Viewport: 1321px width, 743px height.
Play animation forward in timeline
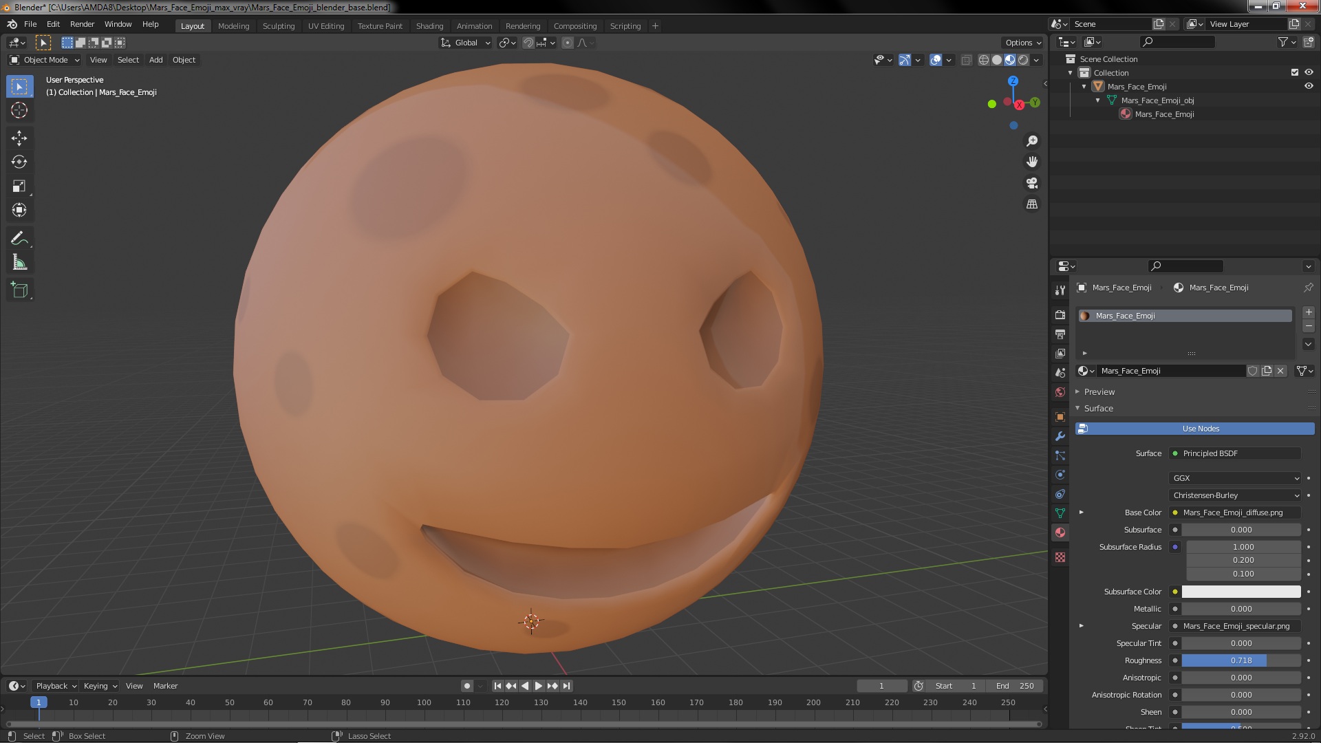click(539, 686)
